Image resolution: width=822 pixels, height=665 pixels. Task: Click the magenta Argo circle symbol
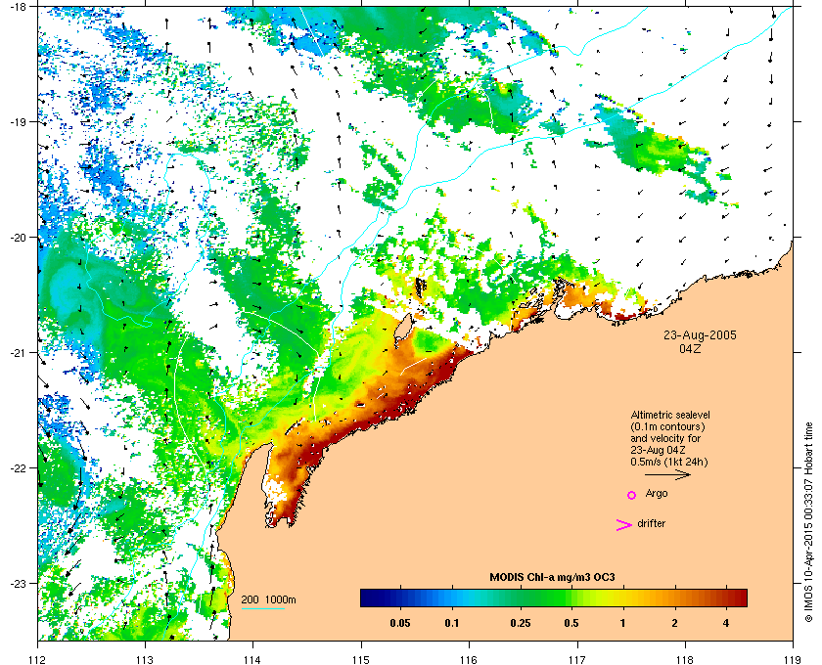[631, 495]
